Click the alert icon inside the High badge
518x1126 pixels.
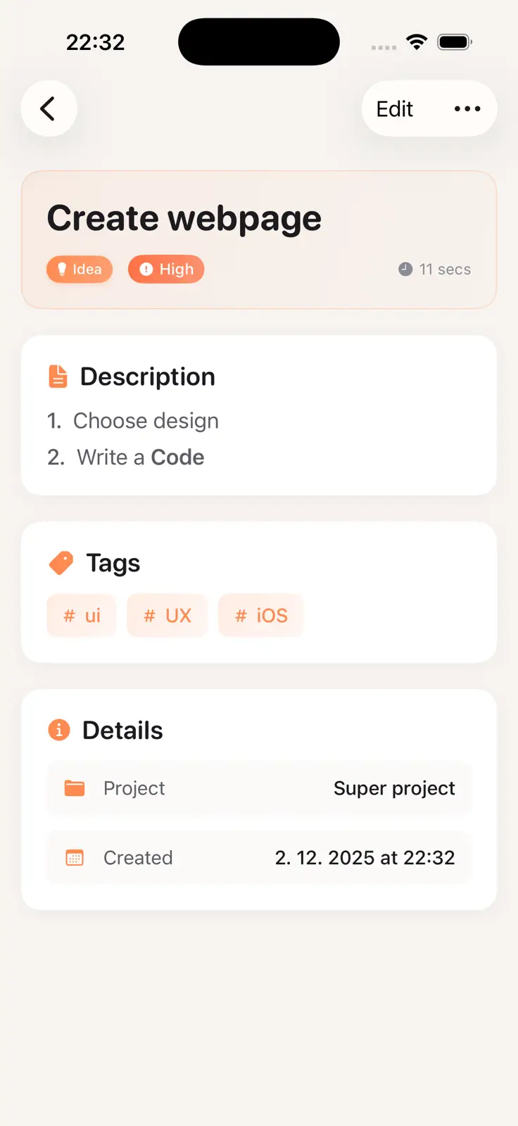pos(145,269)
